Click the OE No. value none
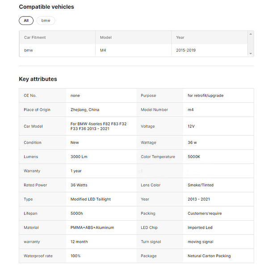This screenshot has height=268, width=268. (x=75, y=96)
